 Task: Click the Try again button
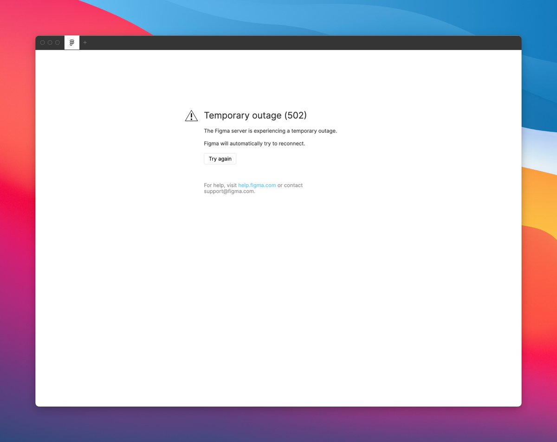[220, 159]
